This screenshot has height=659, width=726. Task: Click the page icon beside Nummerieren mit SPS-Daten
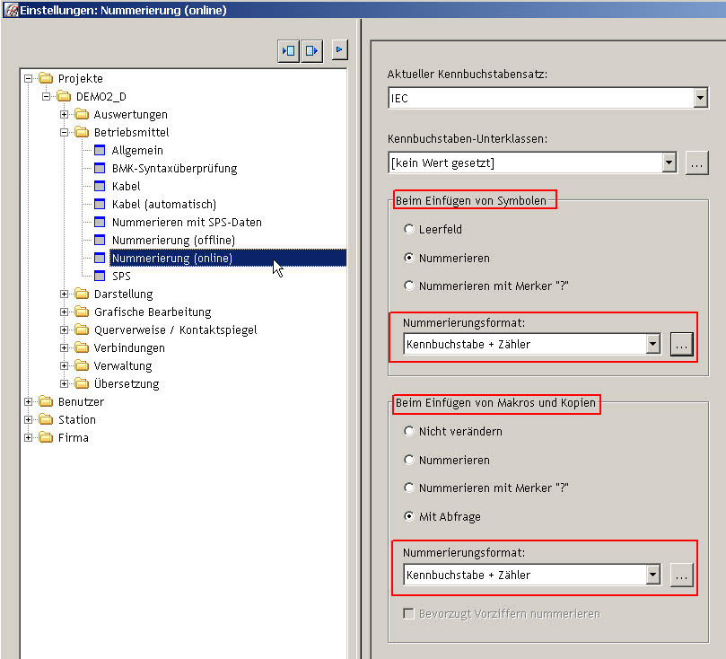coord(100,222)
